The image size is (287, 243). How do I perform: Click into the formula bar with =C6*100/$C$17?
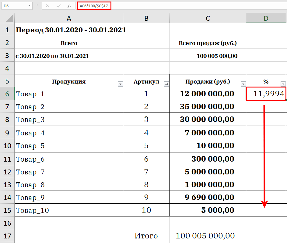point(183,6)
